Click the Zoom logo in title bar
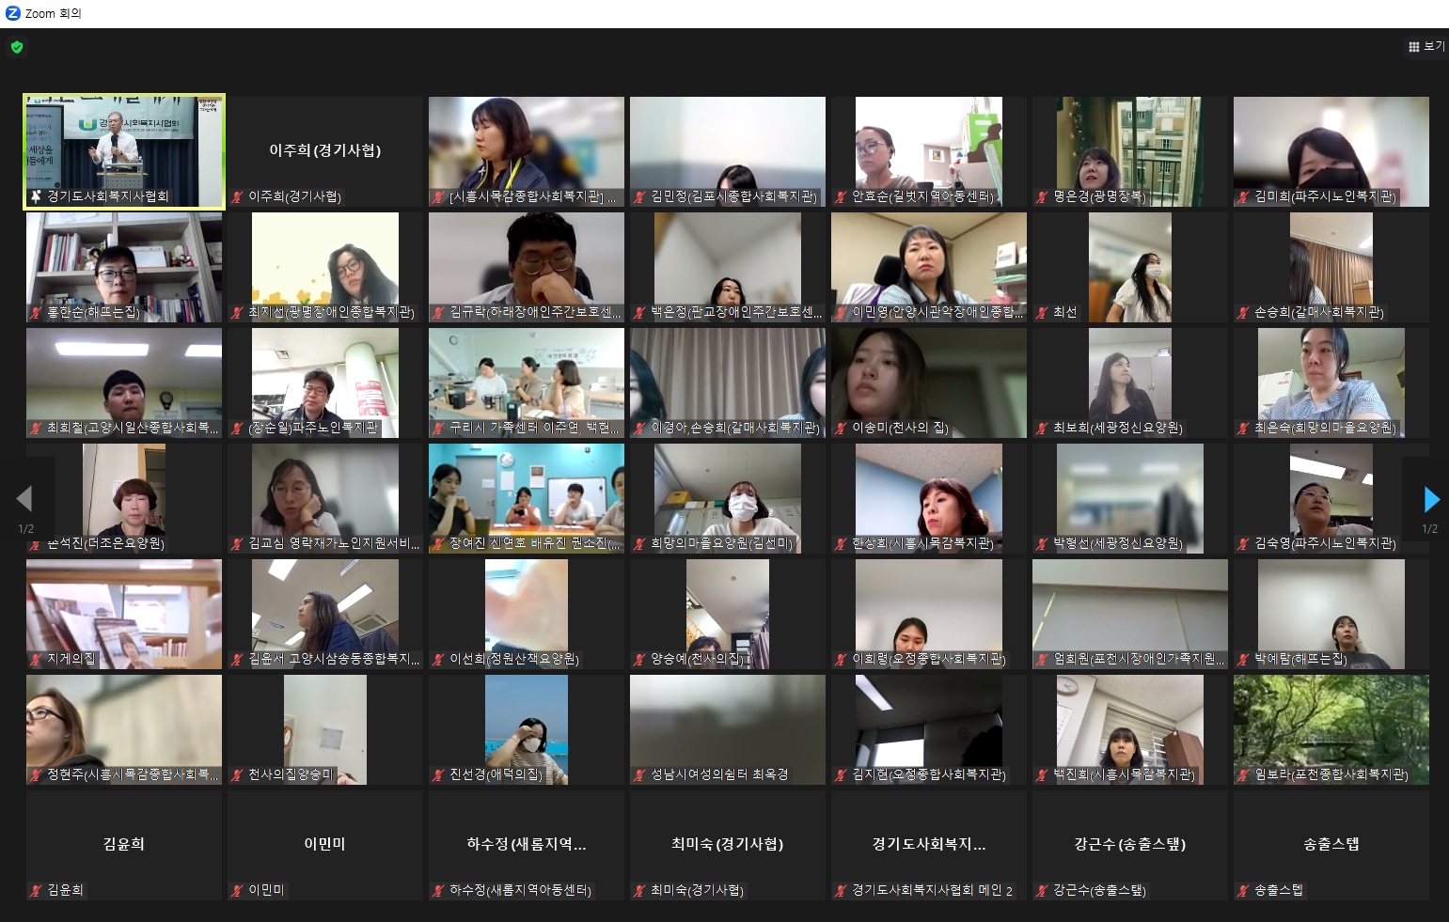 [x=13, y=13]
